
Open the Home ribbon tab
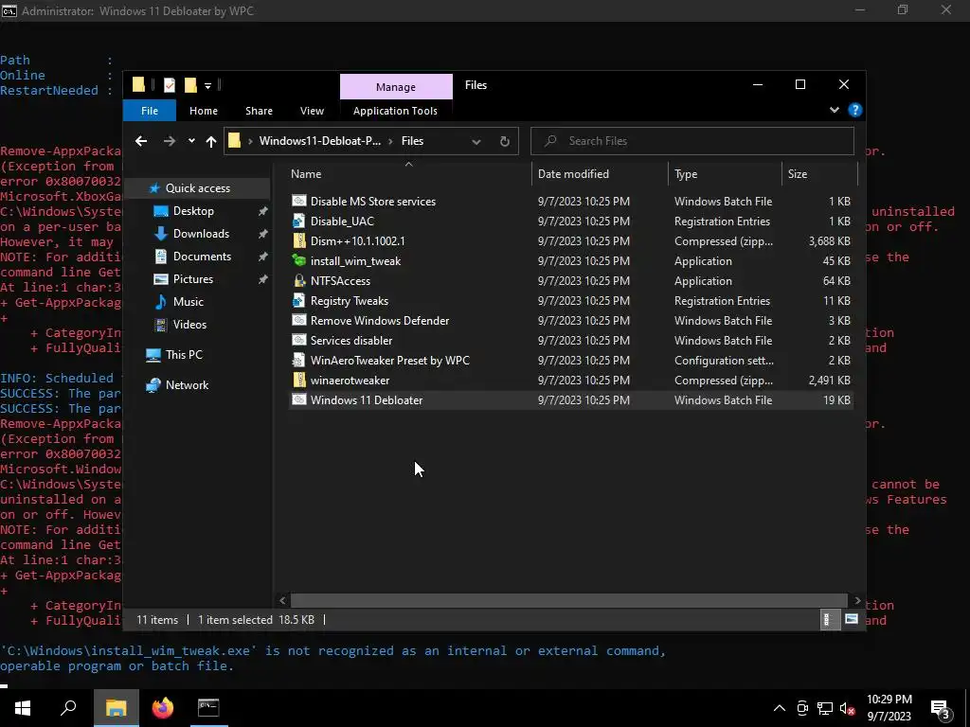(x=204, y=111)
